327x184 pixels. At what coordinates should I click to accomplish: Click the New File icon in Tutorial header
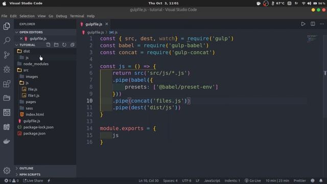tap(48, 44)
